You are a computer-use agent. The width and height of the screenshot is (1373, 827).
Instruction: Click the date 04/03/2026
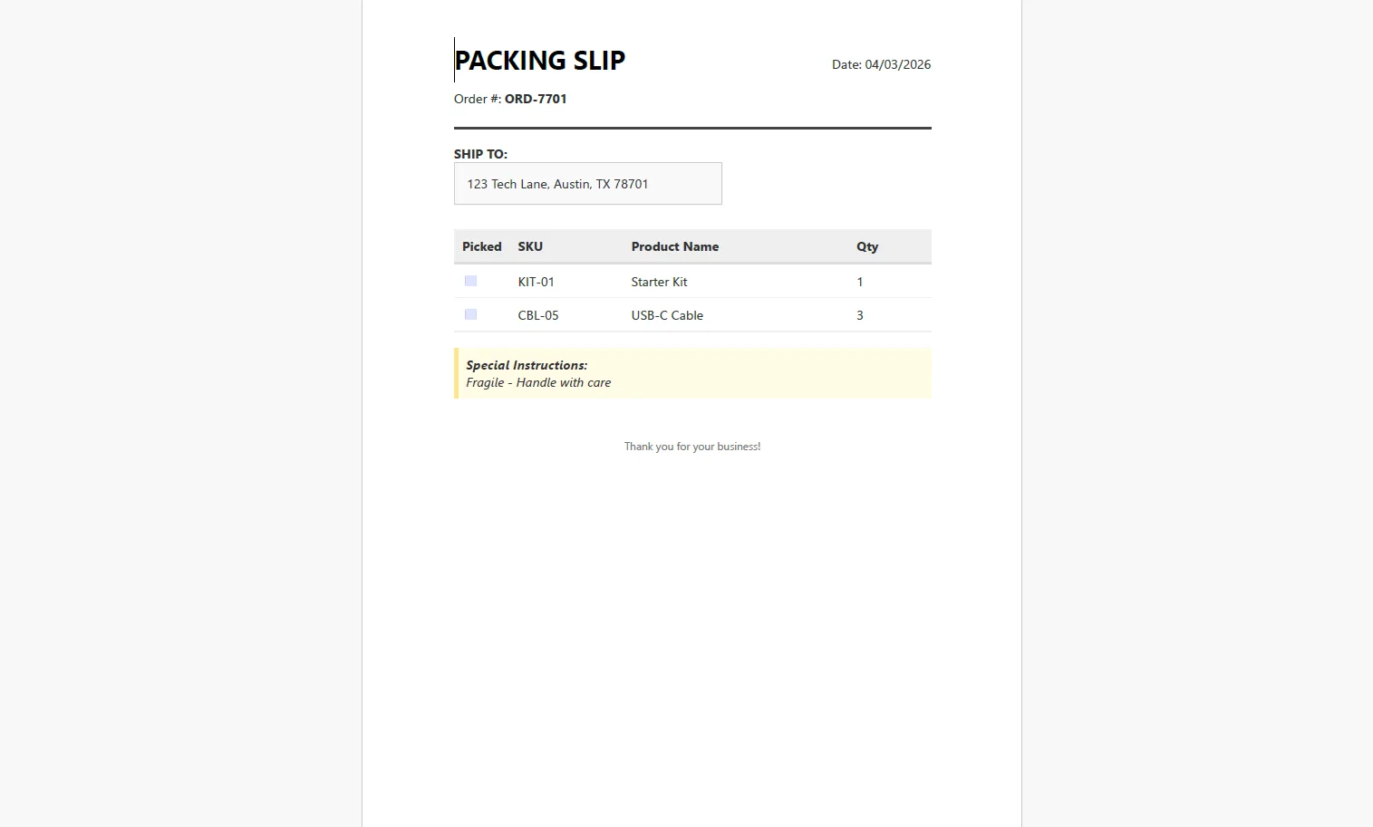(x=897, y=64)
